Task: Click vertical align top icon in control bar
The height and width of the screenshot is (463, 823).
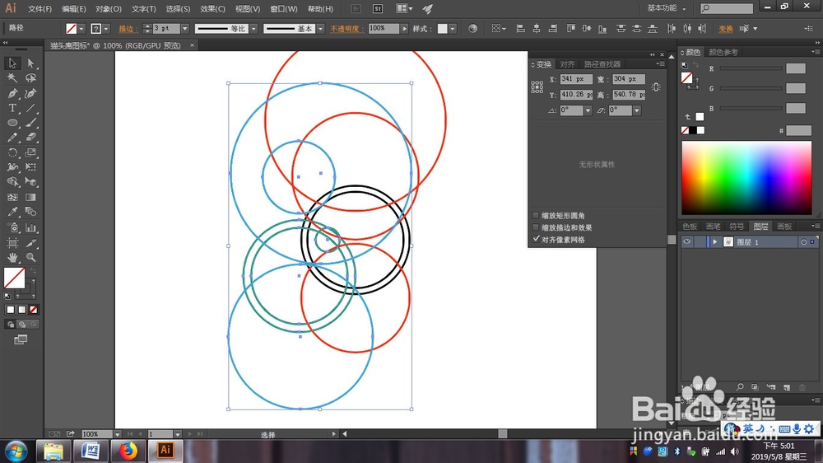Action: (x=570, y=28)
